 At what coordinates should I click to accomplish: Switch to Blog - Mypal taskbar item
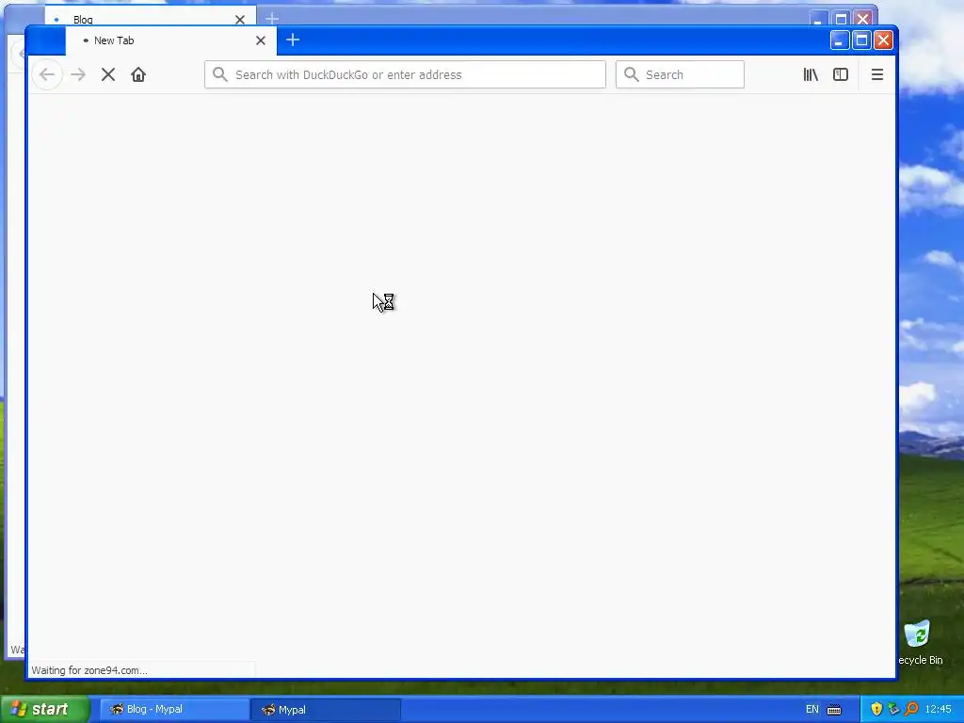click(174, 710)
